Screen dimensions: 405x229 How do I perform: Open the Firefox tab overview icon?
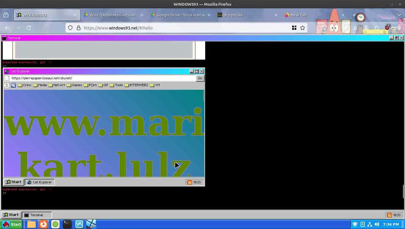(x=6, y=15)
